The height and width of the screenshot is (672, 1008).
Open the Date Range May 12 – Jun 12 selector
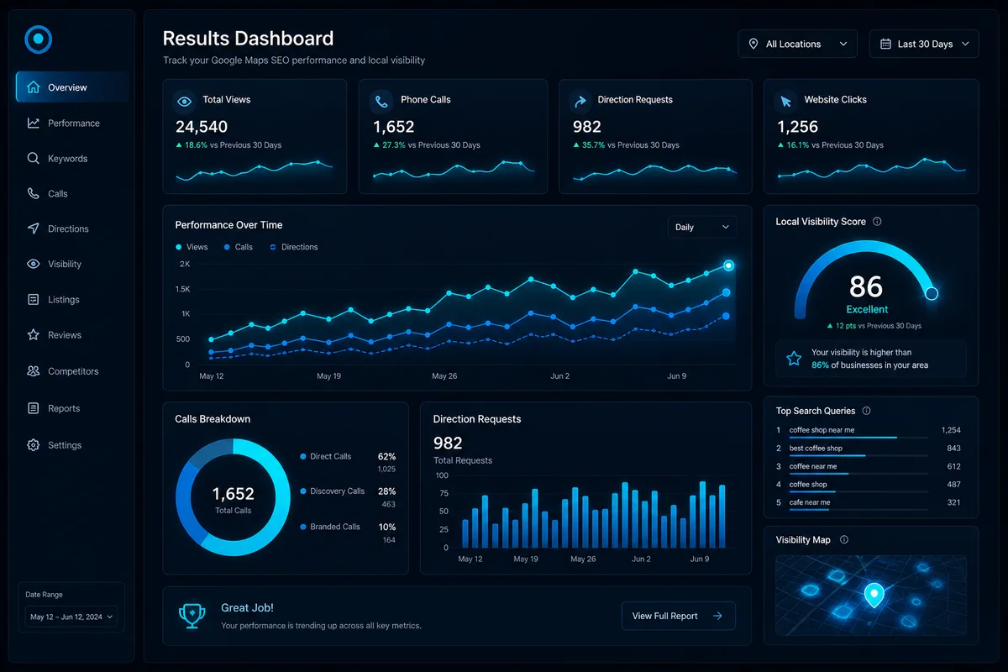[71, 617]
